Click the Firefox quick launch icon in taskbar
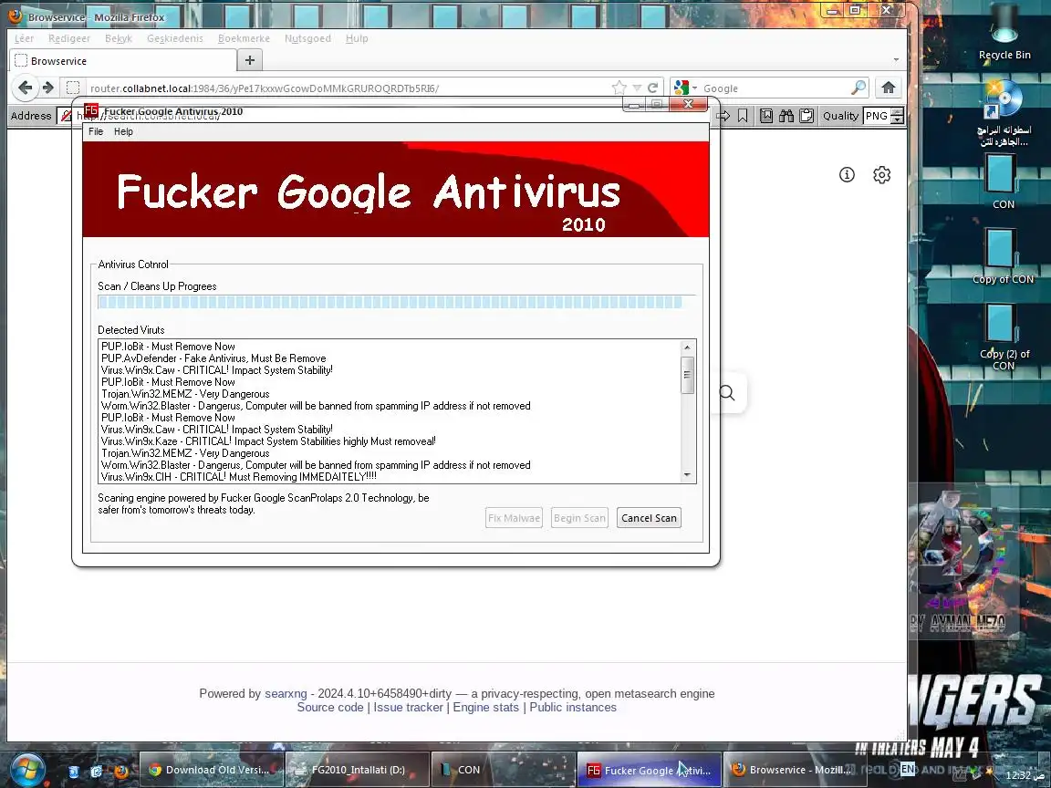 (120, 771)
